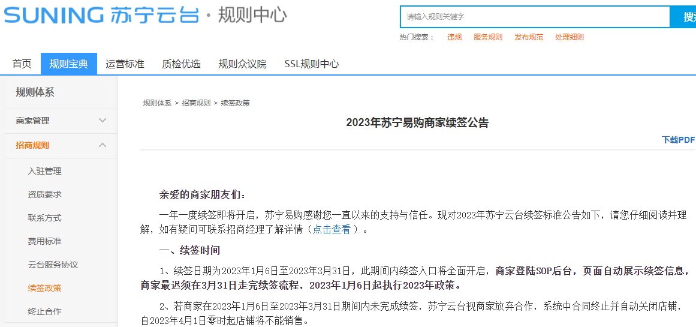Image resolution: width=696 pixels, height=327 pixels.
Task: Switch to the 运营标准 tab
Action: tap(125, 64)
